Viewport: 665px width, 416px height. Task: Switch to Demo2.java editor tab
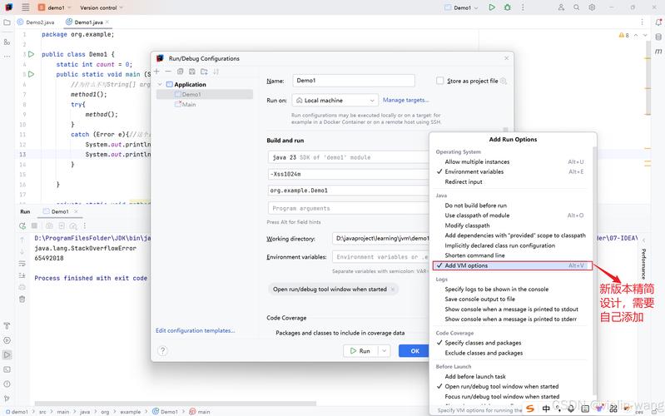pyautogui.click(x=36, y=22)
